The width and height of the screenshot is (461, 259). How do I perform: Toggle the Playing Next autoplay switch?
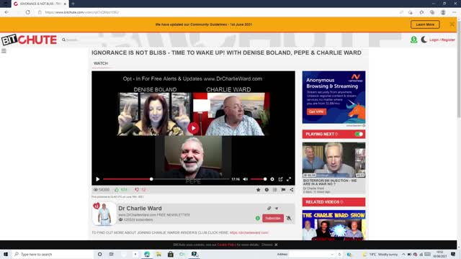[359, 135]
